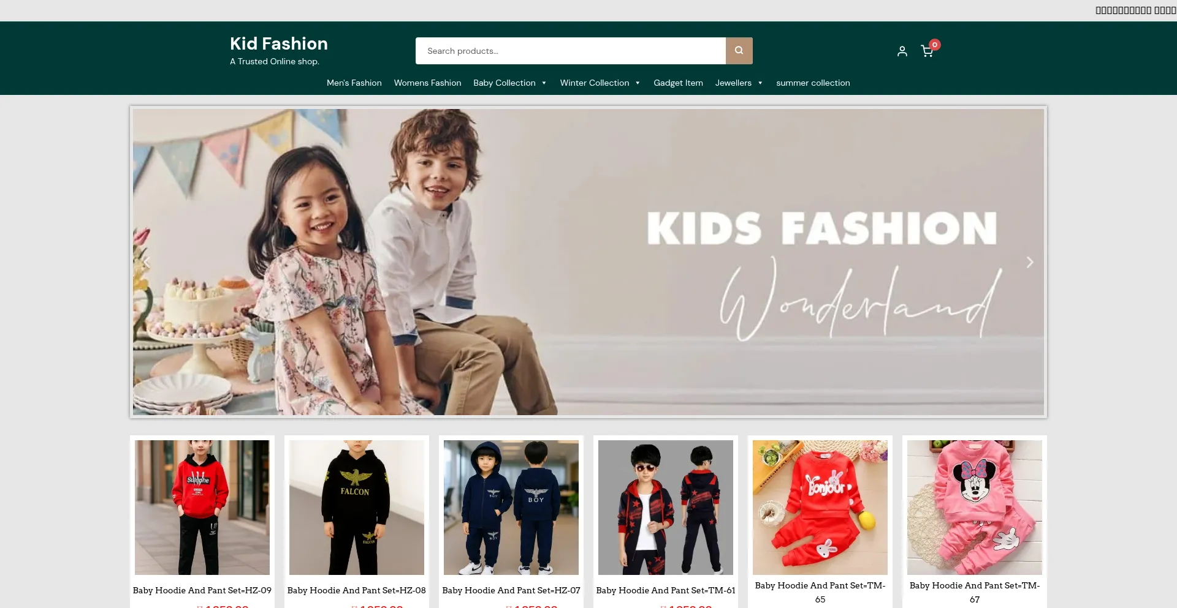Open the shopping cart icon
1177x608 pixels.
(x=927, y=51)
